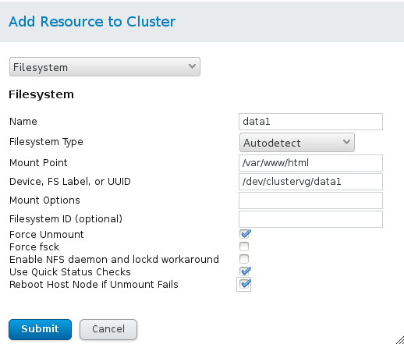The width and height of the screenshot is (404, 344).
Task: Uncheck Reboot Host Node if Unmount Fails
Action: pyautogui.click(x=244, y=284)
